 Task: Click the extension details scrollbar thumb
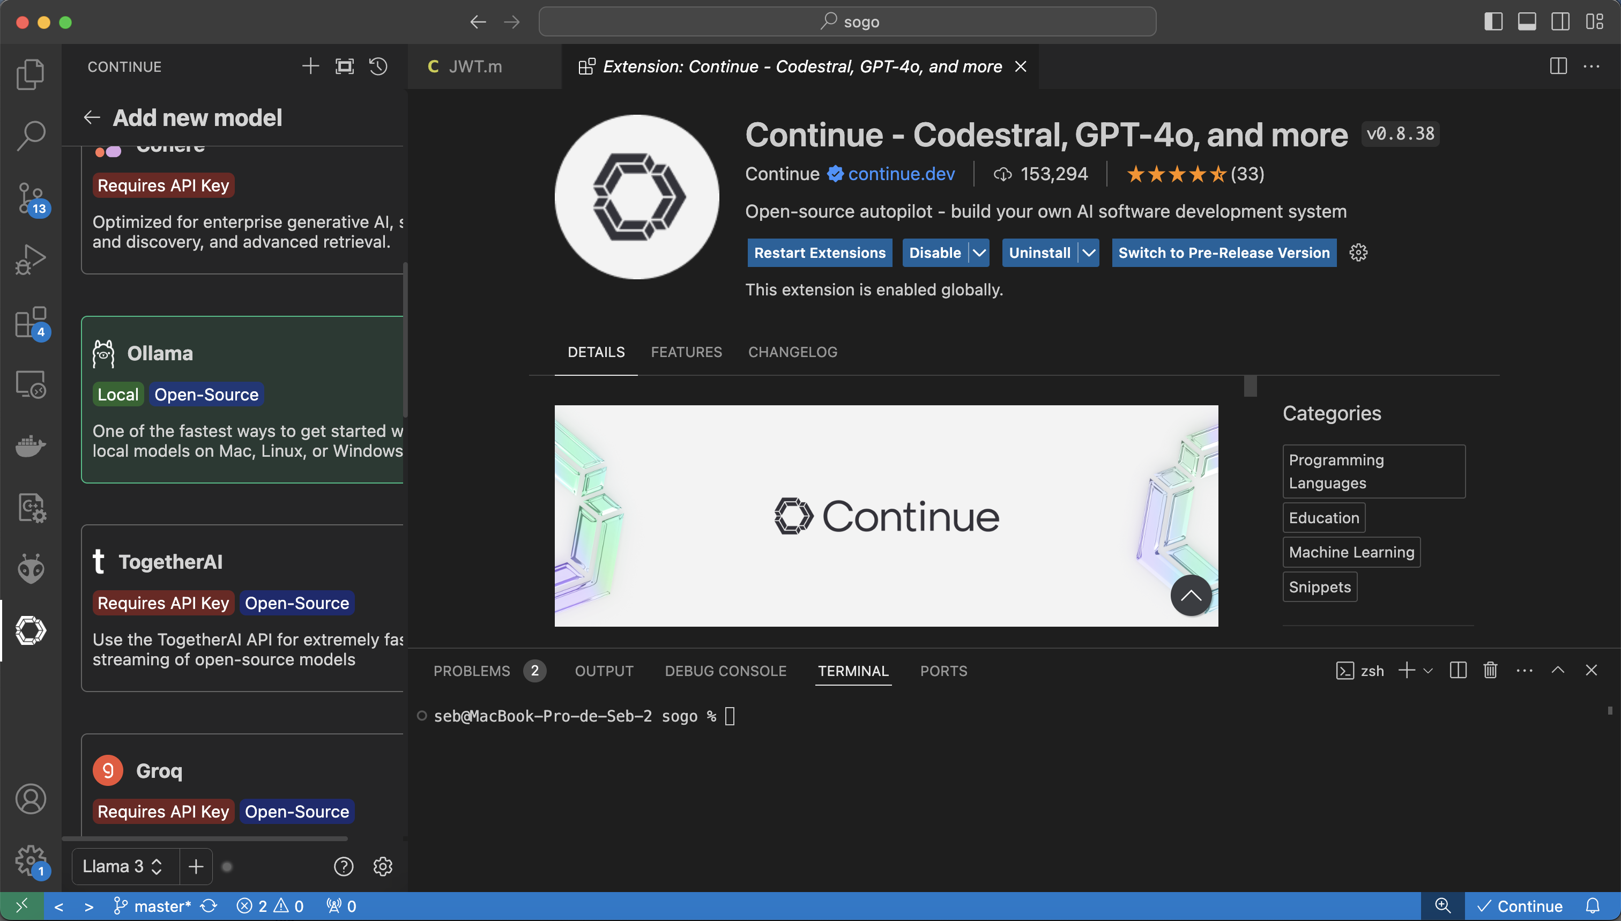point(1250,386)
